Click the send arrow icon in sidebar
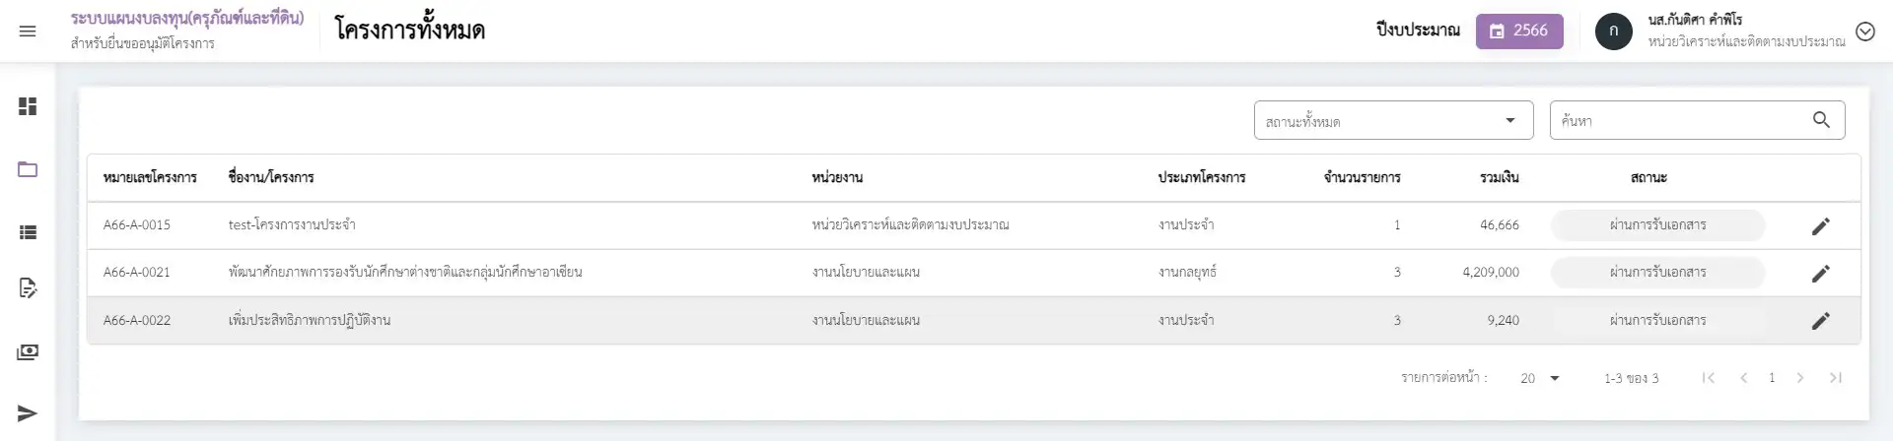The height and width of the screenshot is (441, 1893). (x=28, y=413)
